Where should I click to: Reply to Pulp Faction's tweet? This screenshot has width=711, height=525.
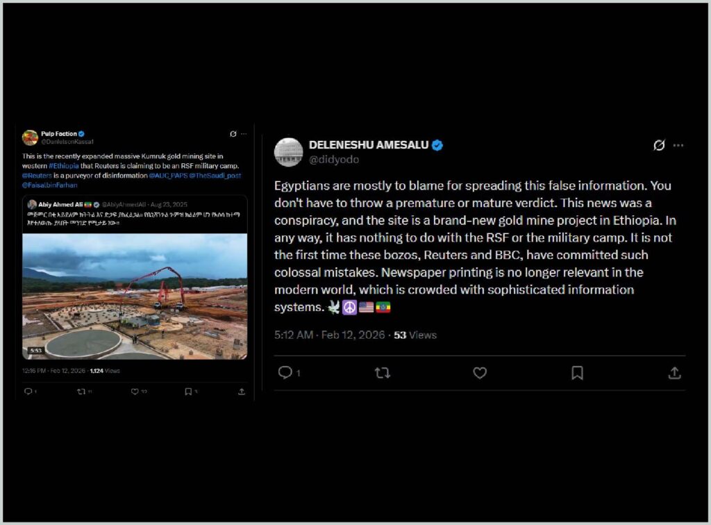coord(28,391)
